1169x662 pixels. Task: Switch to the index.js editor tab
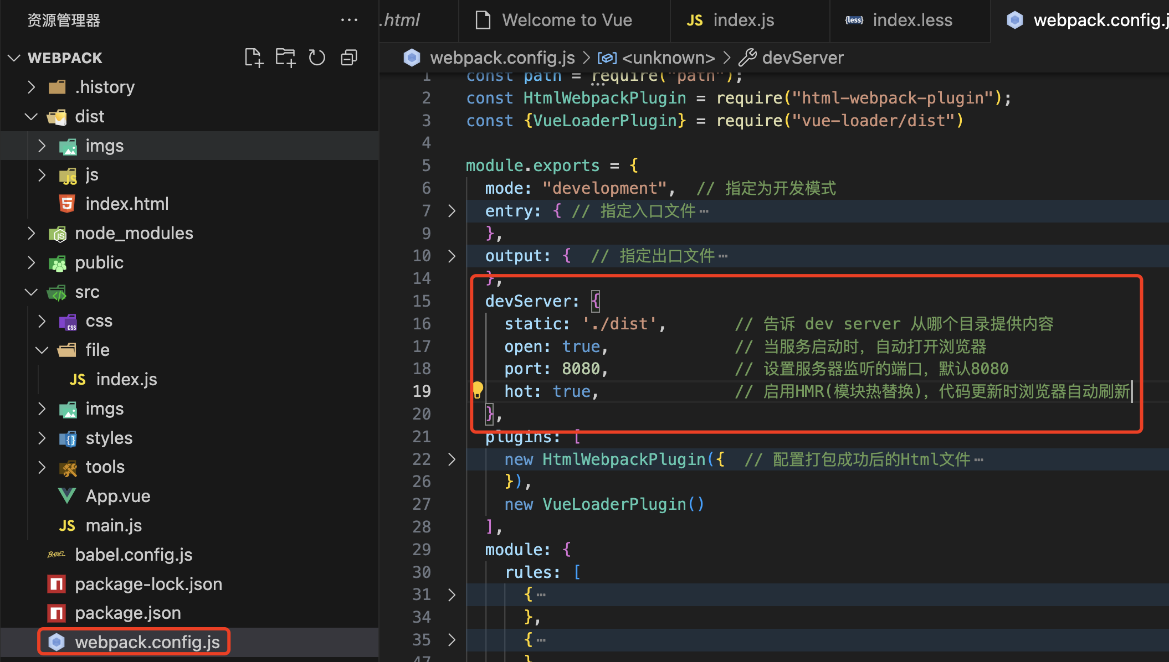coord(750,20)
